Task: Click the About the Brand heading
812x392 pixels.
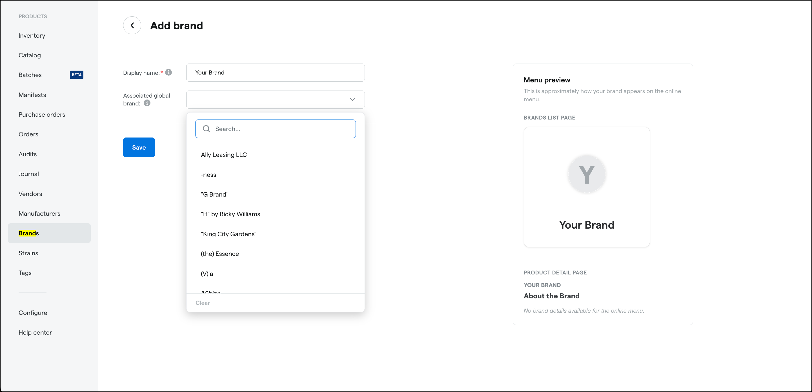Action: (552, 296)
